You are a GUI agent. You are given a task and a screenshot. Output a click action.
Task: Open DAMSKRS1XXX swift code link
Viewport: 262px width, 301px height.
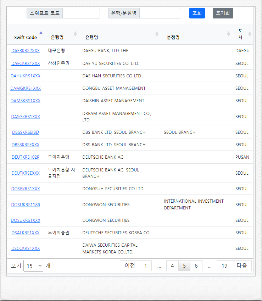click(26, 100)
